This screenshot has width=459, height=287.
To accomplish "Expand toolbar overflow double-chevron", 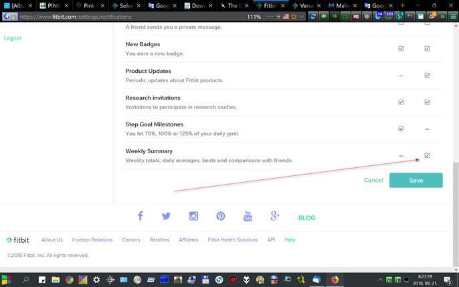I will (x=442, y=16).
